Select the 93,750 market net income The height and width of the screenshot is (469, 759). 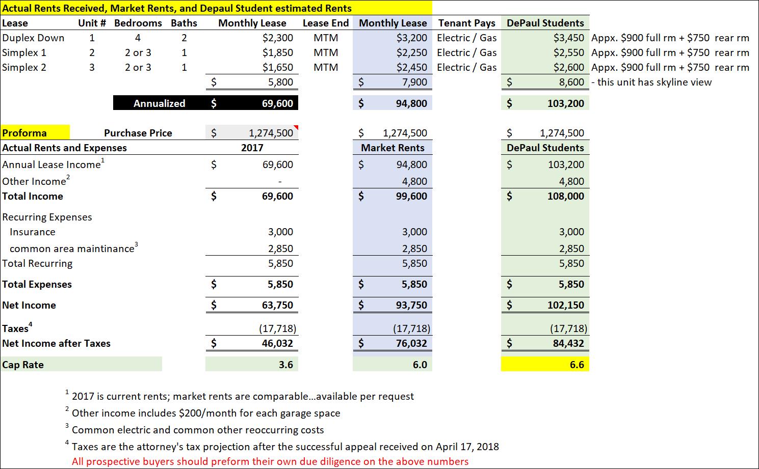pyautogui.click(x=411, y=305)
